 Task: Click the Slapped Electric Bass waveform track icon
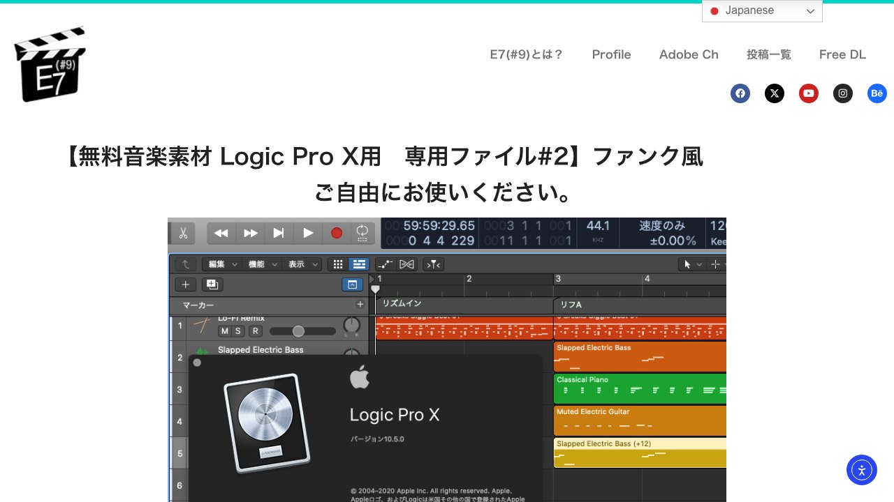pyautogui.click(x=202, y=351)
